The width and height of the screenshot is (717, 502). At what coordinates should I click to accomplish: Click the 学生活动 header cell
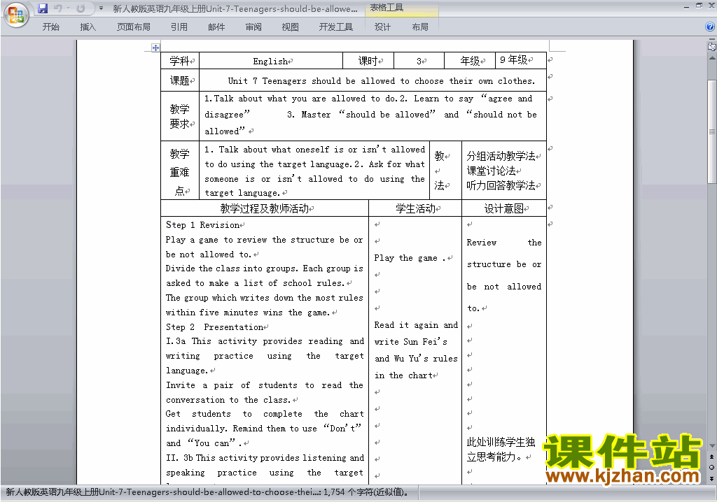point(415,209)
